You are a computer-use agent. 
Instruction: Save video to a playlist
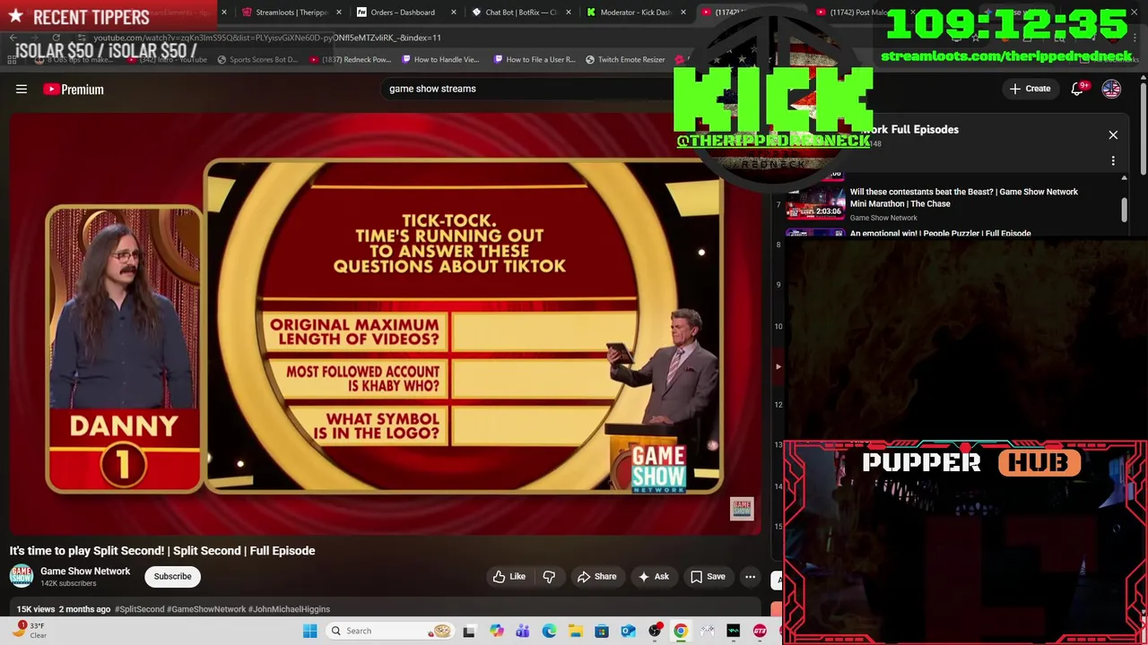(707, 577)
